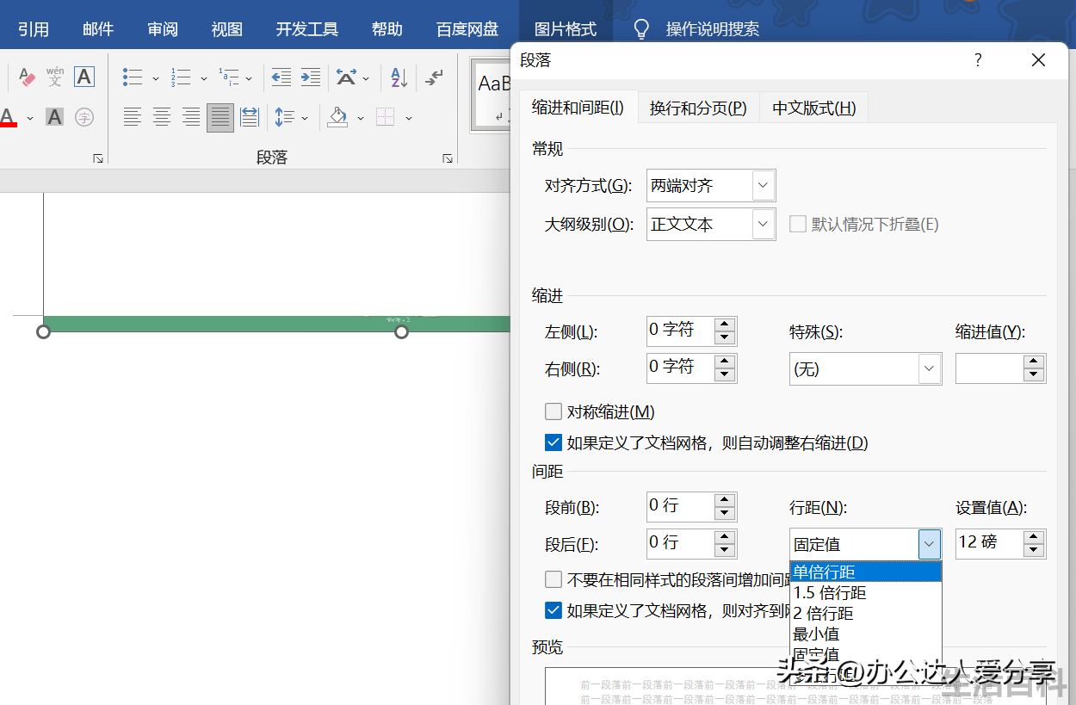Viewport: 1076px width, 705px height.
Task: Open line spacing dropdown arrow
Action: (x=305, y=118)
